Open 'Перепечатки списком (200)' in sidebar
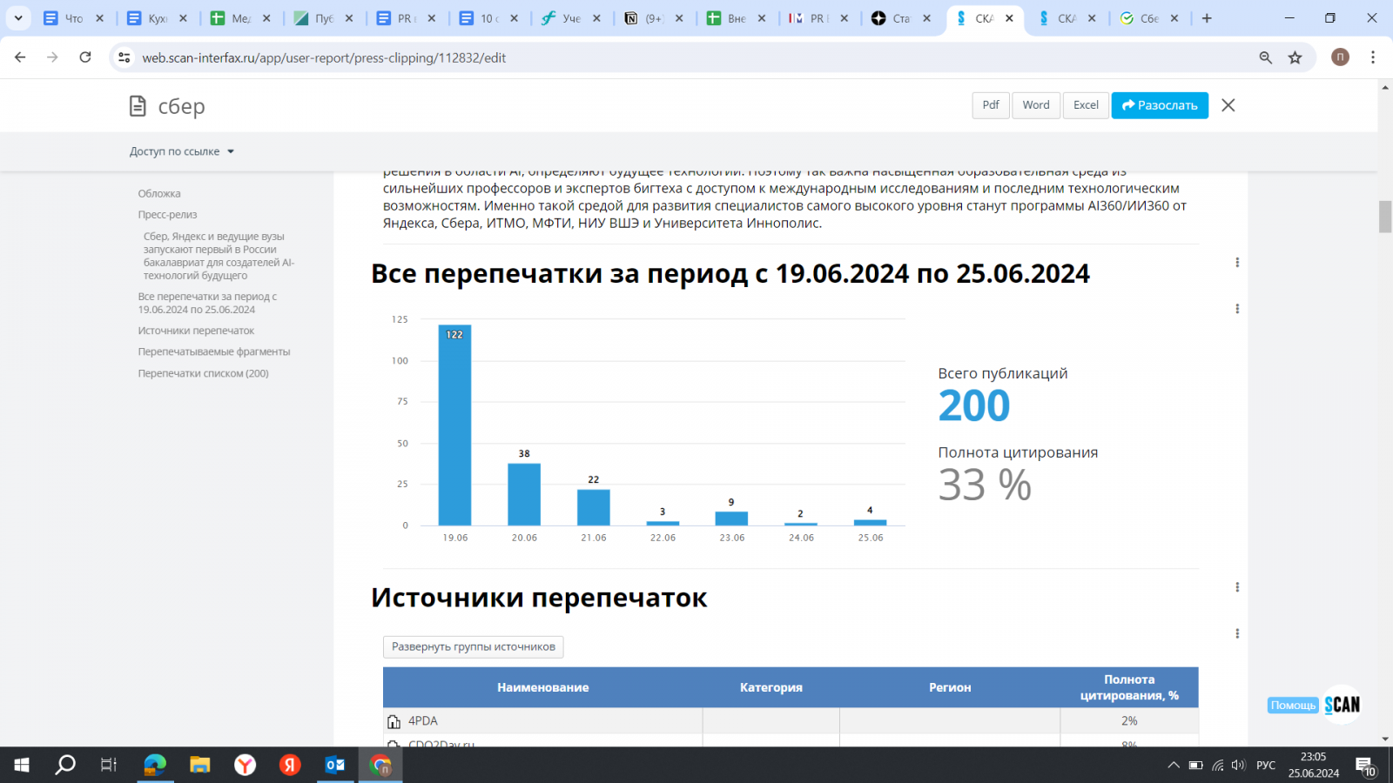This screenshot has height=783, width=1393. point(203,373)
